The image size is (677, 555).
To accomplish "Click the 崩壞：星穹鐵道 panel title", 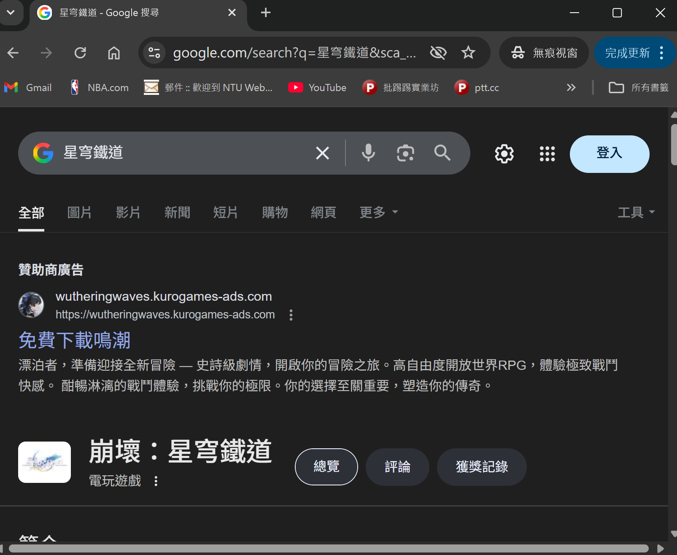I will pyautogui.click(x=181, y=452).
